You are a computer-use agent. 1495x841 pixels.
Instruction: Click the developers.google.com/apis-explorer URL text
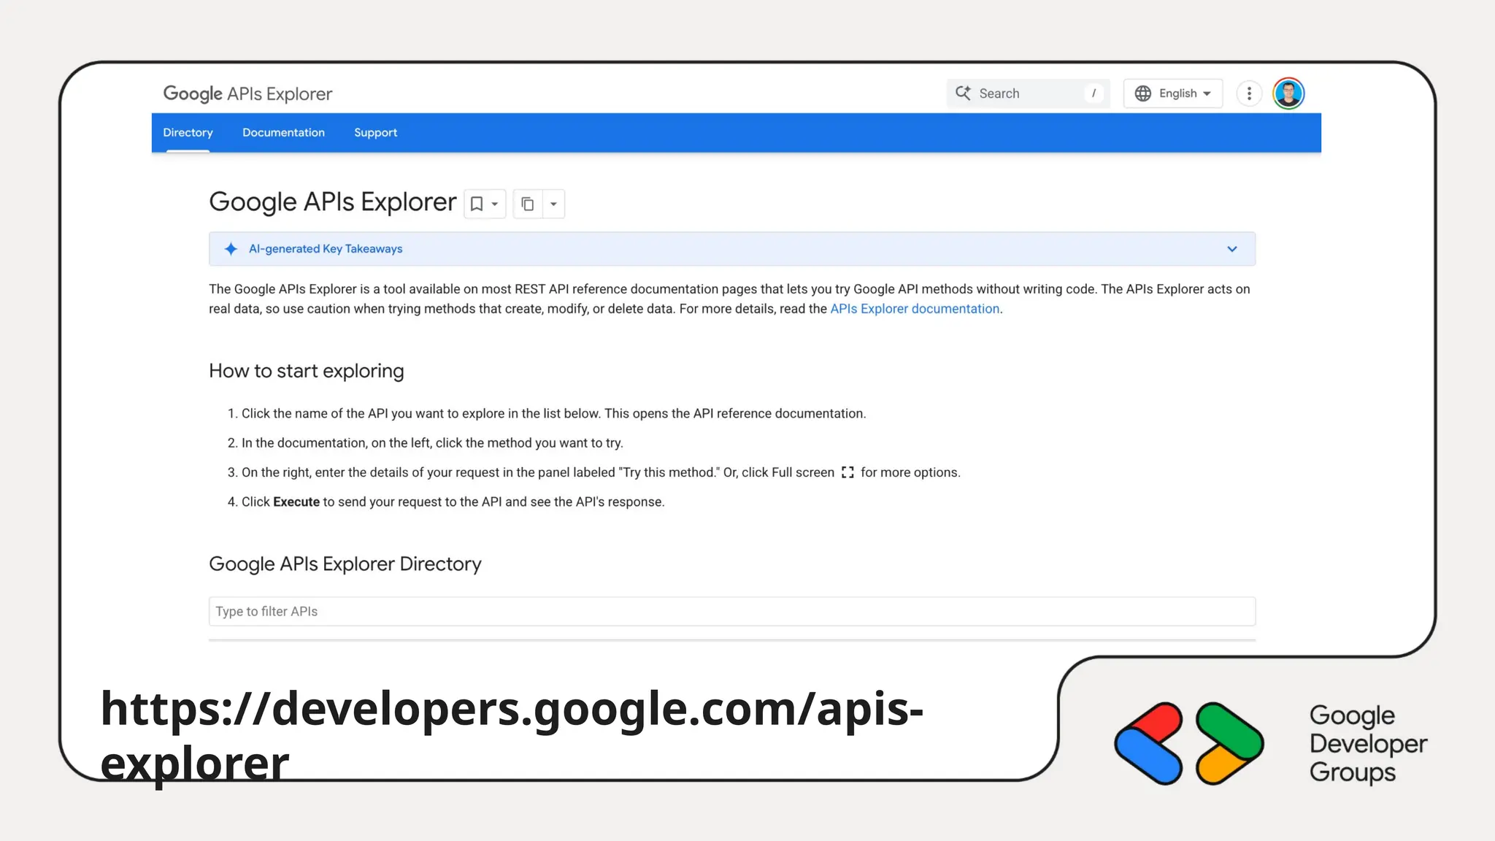click(x=512, y=735)
